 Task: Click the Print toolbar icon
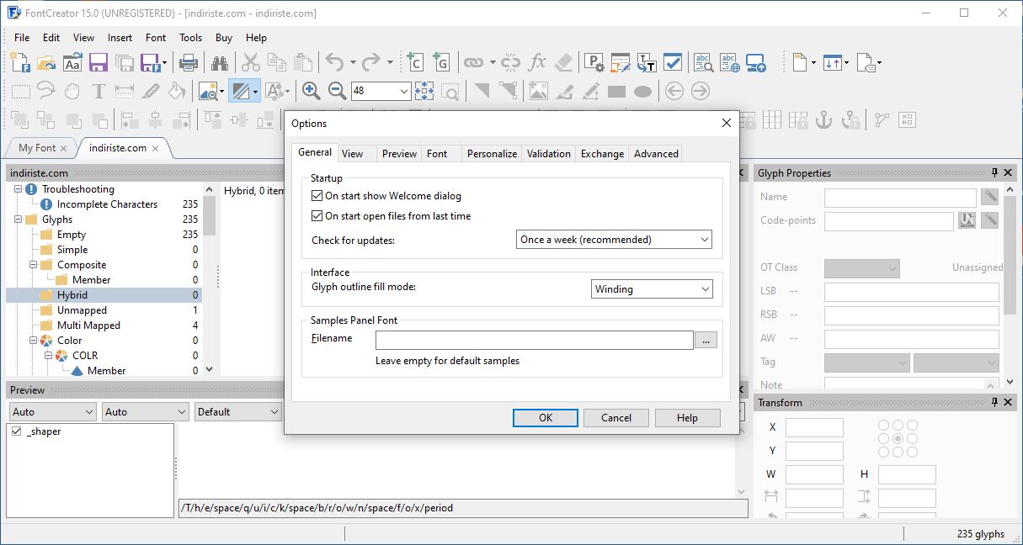pos(188,62)
